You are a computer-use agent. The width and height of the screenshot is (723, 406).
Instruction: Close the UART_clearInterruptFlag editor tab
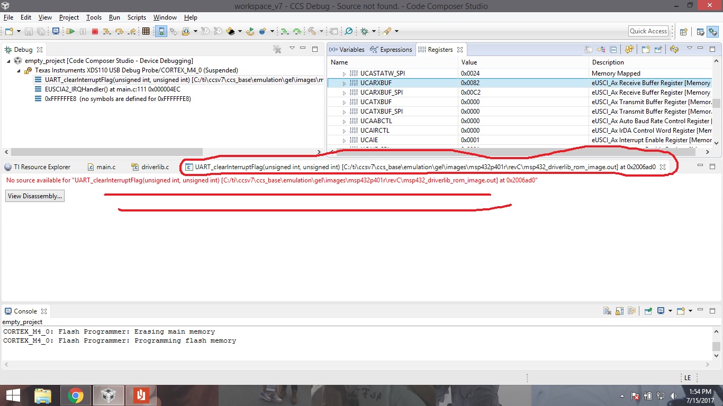click(663, 167)
